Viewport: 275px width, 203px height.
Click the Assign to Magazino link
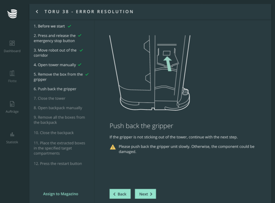61,194
